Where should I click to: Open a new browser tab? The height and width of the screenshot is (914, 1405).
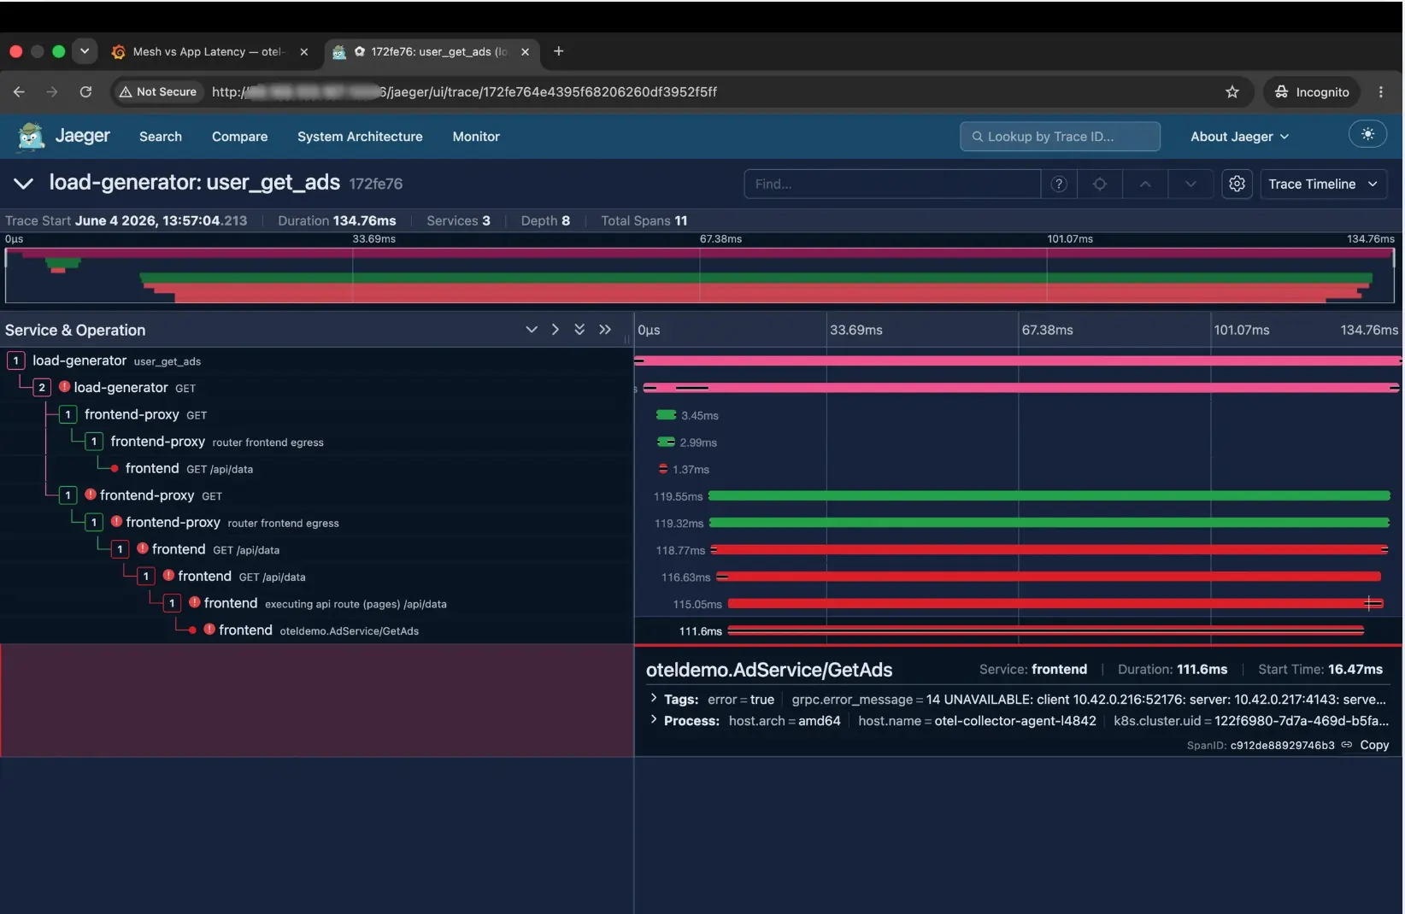[558, 51]
